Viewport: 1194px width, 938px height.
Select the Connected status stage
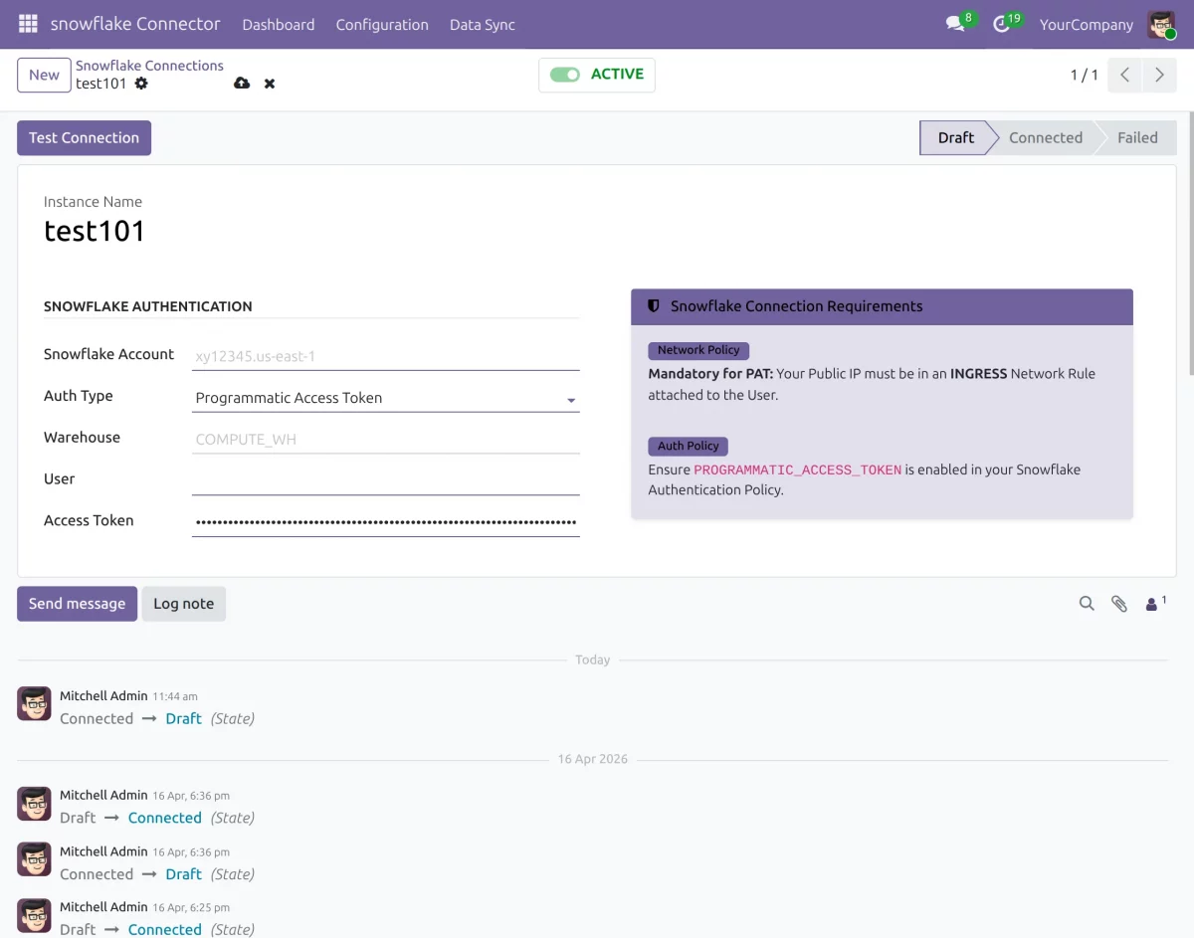coord(1046,138)
